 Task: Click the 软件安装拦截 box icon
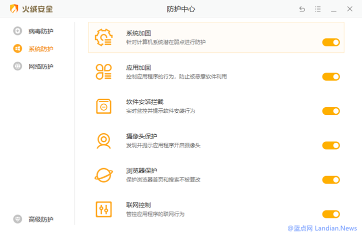tap(103, 106)
